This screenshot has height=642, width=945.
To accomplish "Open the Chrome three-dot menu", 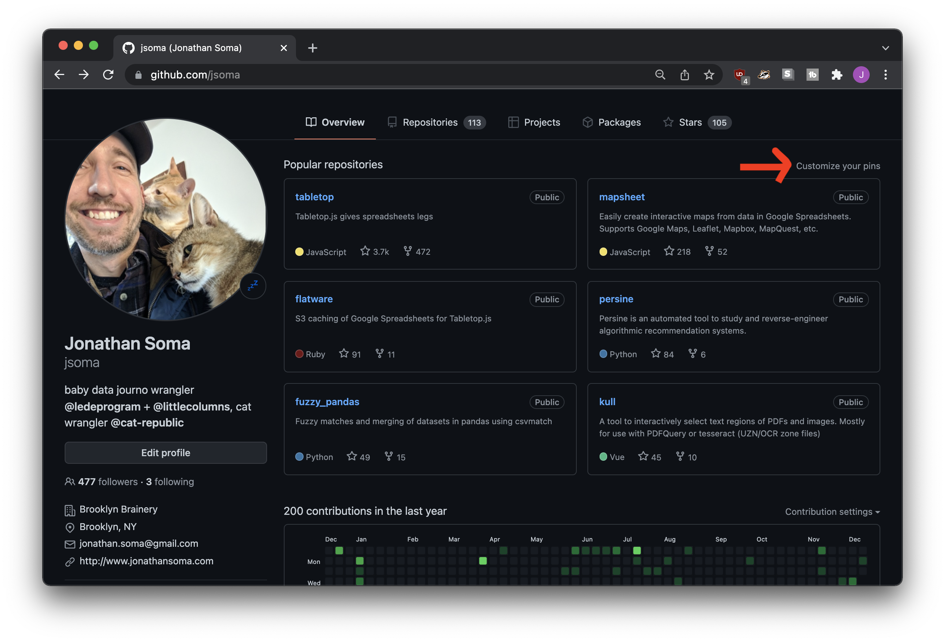I will 885,75.
